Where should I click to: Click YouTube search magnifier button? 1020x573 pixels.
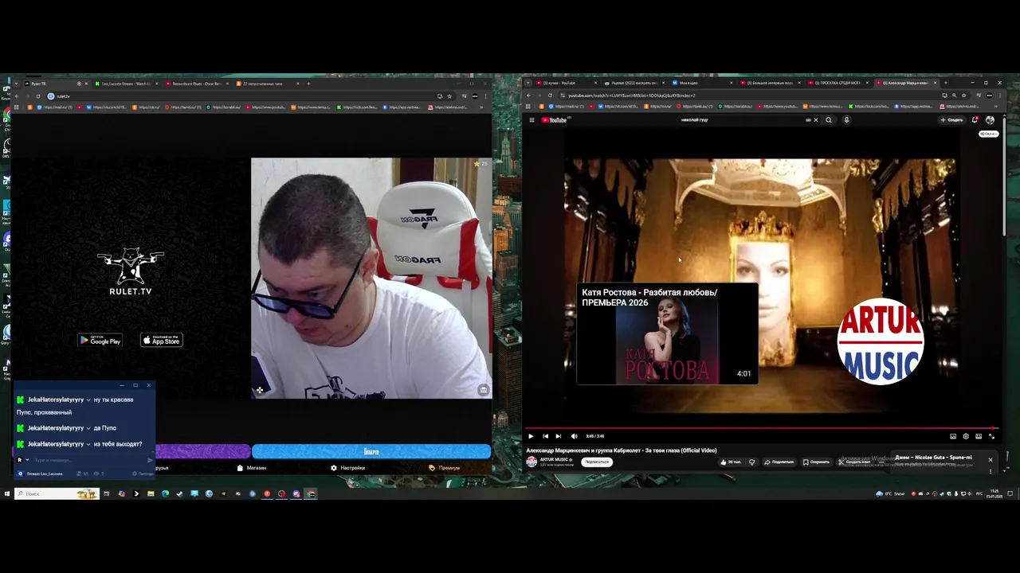click(x=829, y=120)
